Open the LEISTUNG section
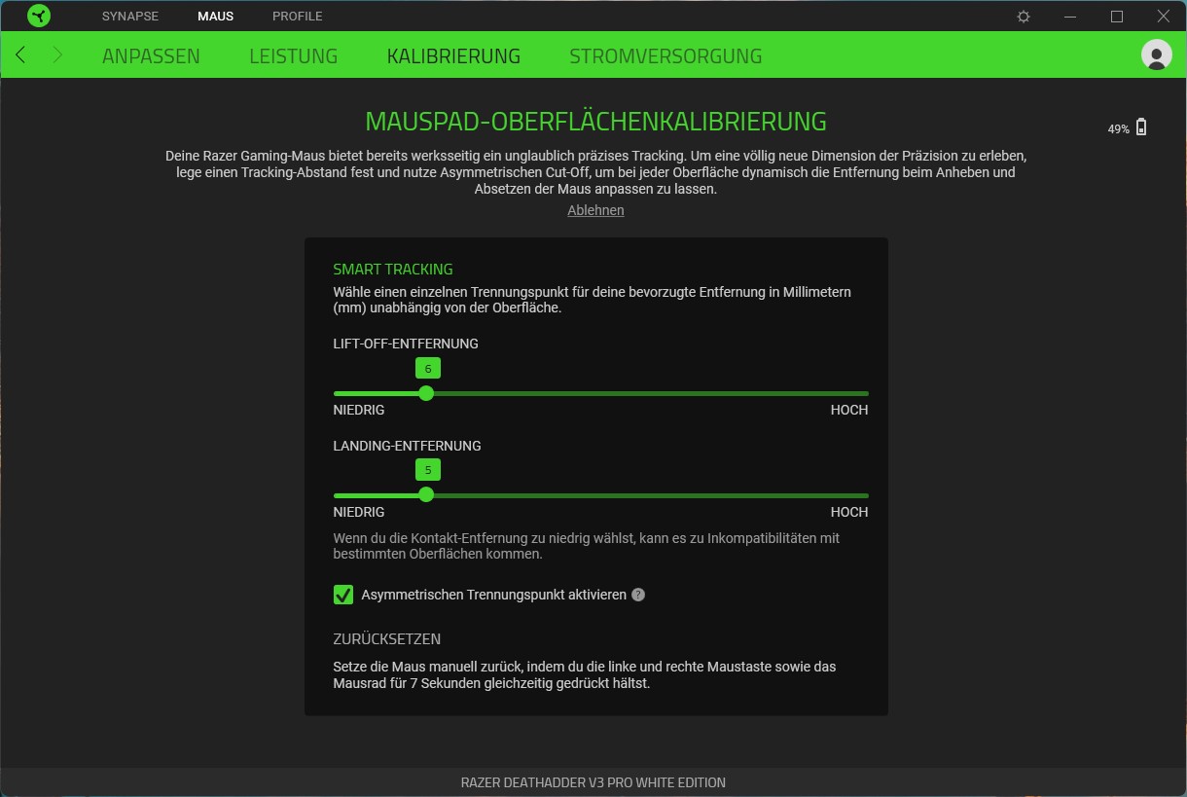The width and height of the screenshot is (1187, 797). tap(294, 56)
